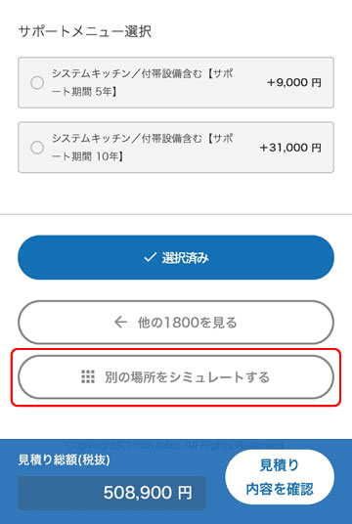Image resolution: width=352 pixels, height=524 pixels.
Task: Click the +31,000 円 price label
Action: click(290, 148)
